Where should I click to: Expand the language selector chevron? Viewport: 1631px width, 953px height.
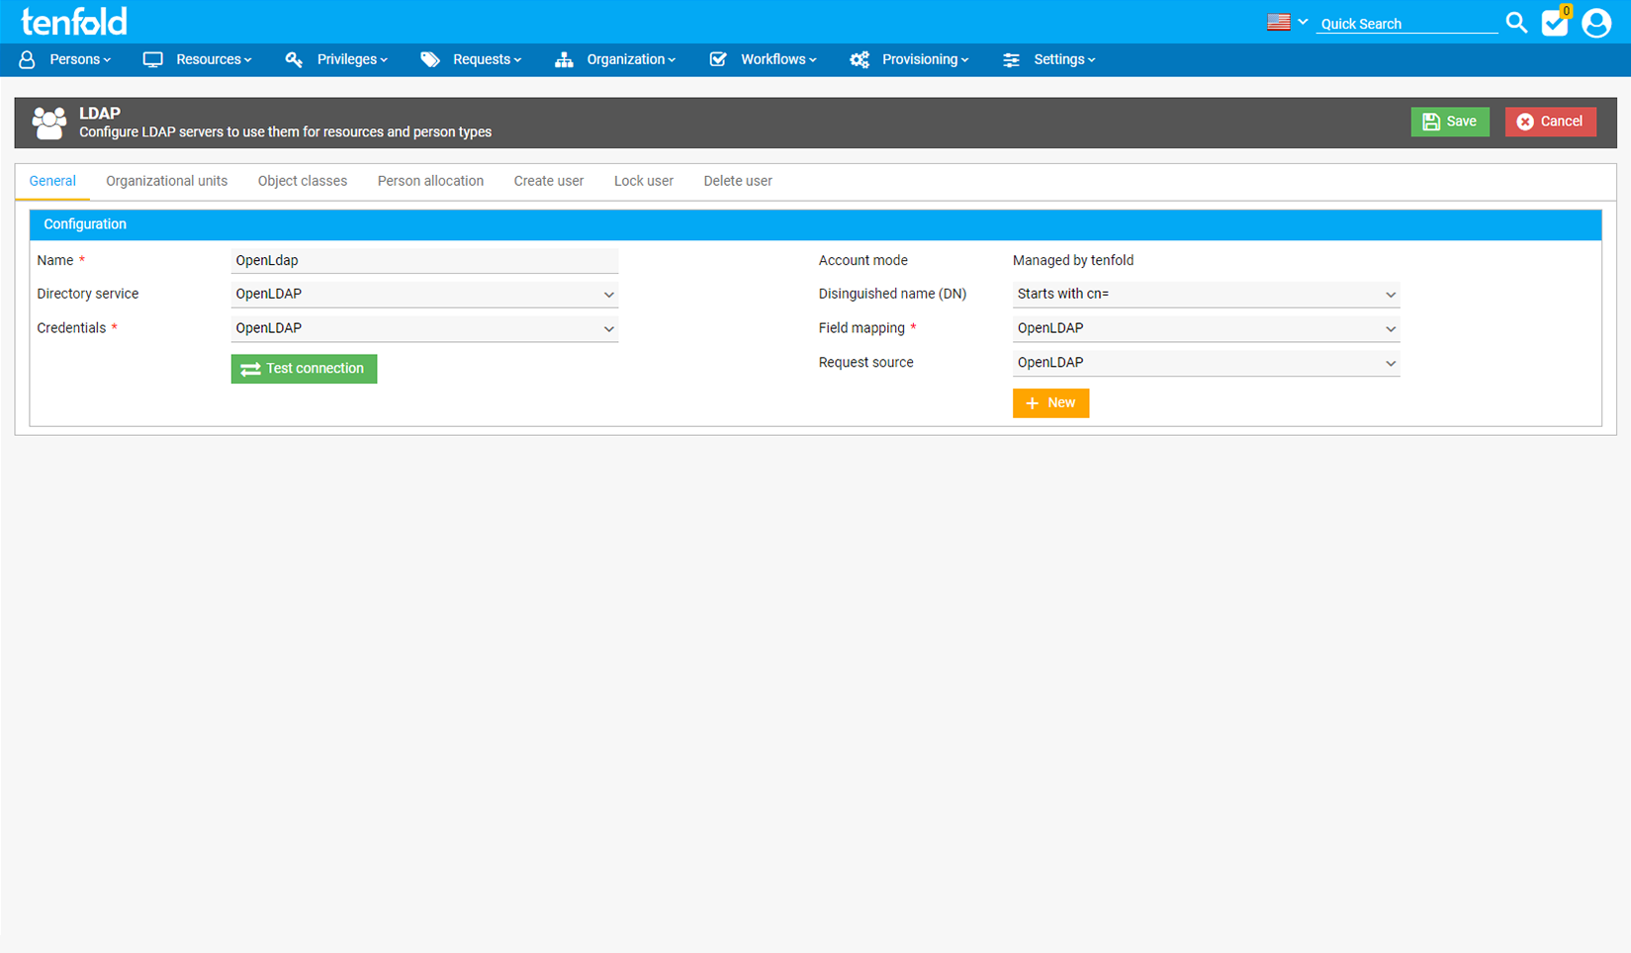(x=1303, y=22)
